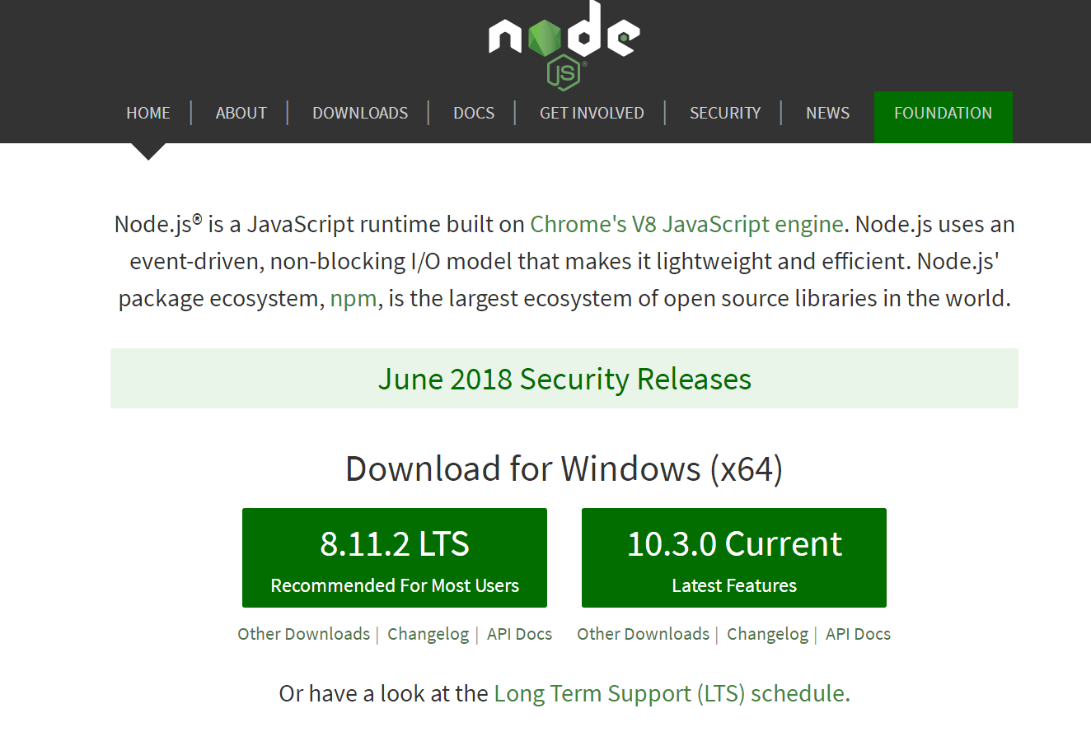
Task: Navigate to the Security page
Action: (725, 113)
